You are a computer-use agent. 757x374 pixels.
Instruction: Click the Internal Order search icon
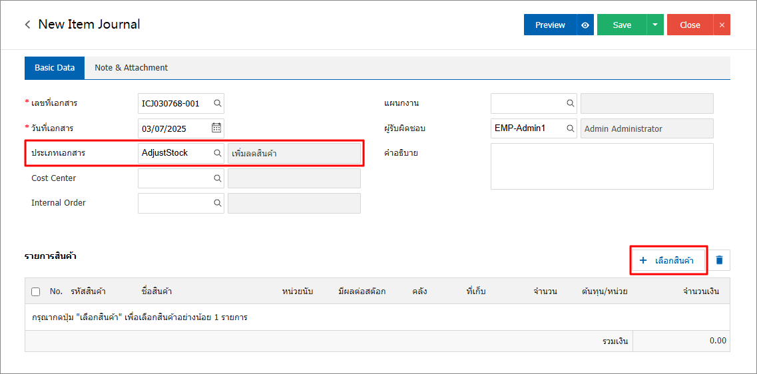tap(217, 203)
